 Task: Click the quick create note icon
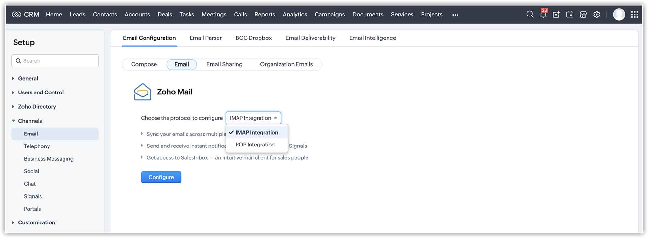tap(556, 15)
